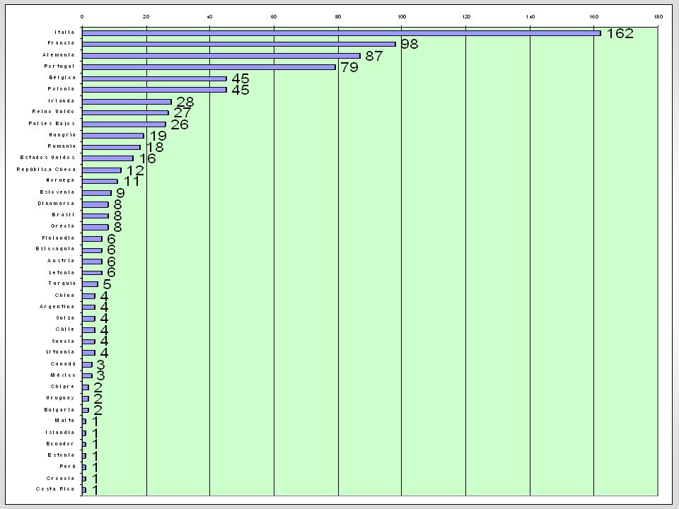This screenshot has width=679, height=509.
Task: Click the Italia country label
Action: coord(64,33)
